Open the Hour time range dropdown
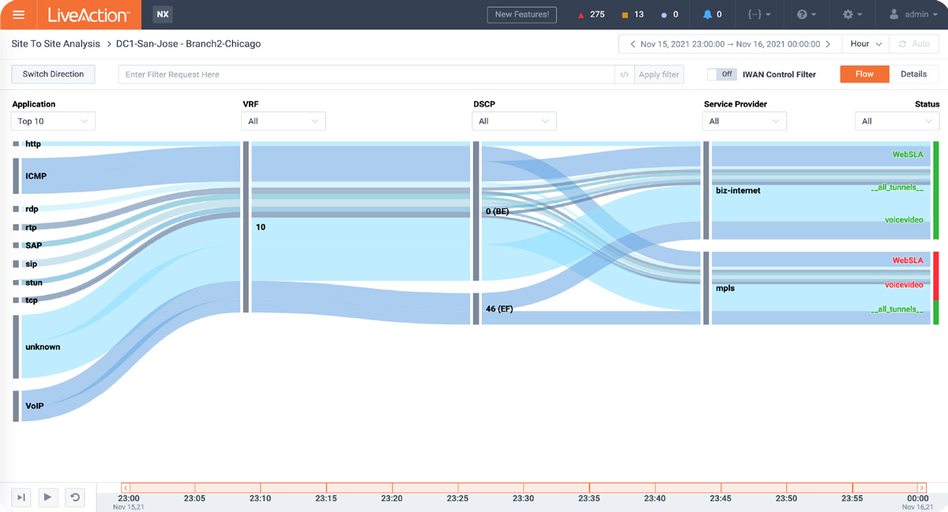The width and height of the screenshot is (948, 512). [x=865, y=44]
